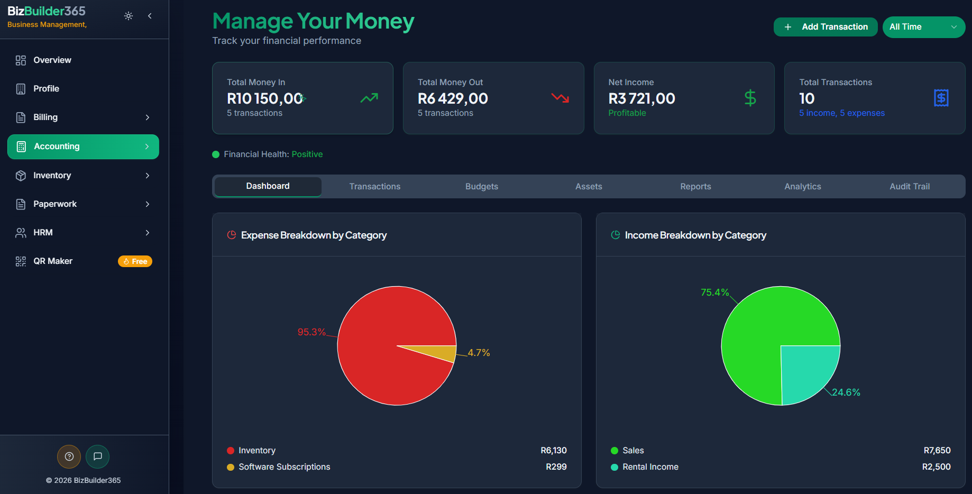Expand the Billing submenu chevron
The width and height of the screenshot is (972, 494).
(148, 117)
